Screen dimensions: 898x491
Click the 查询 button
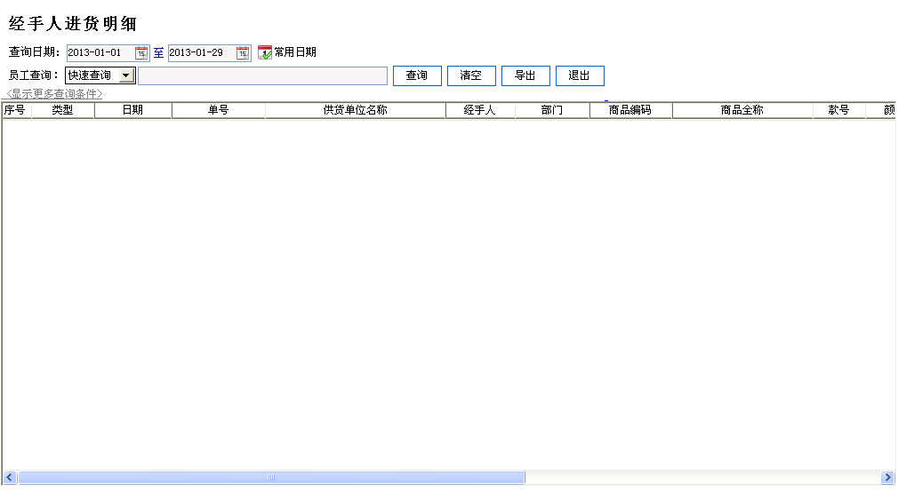tap(417, 75)
